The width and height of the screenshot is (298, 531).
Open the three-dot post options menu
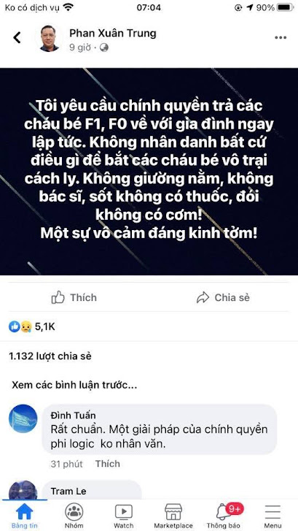click(281, 37)
